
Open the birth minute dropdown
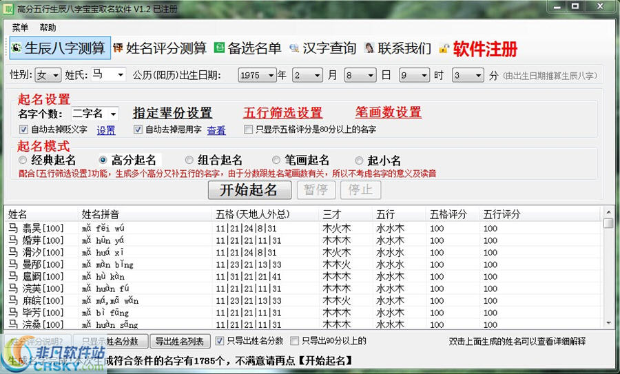pyautogui.click(x=479, y=75)
